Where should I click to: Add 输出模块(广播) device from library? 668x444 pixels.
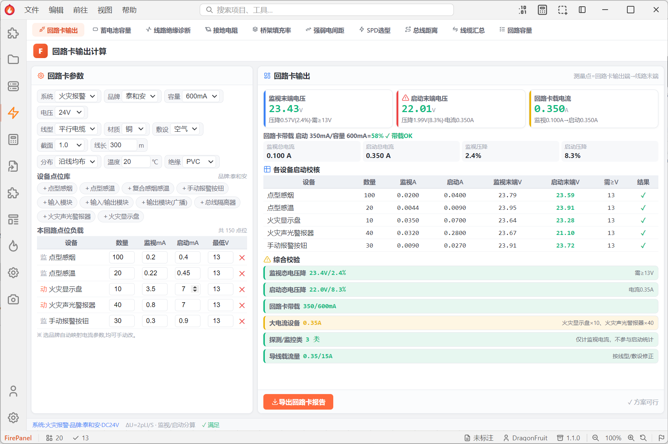pos(164,202)
